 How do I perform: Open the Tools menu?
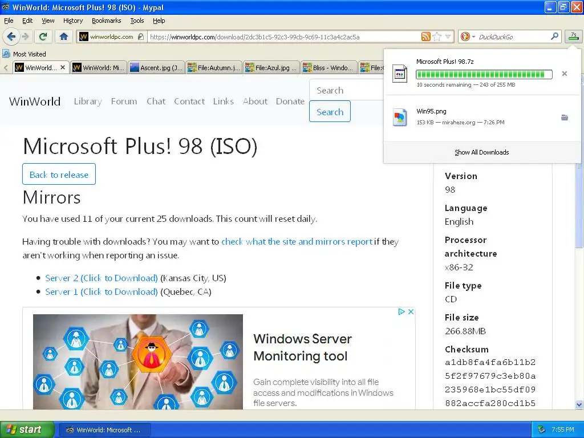[137, 21]
